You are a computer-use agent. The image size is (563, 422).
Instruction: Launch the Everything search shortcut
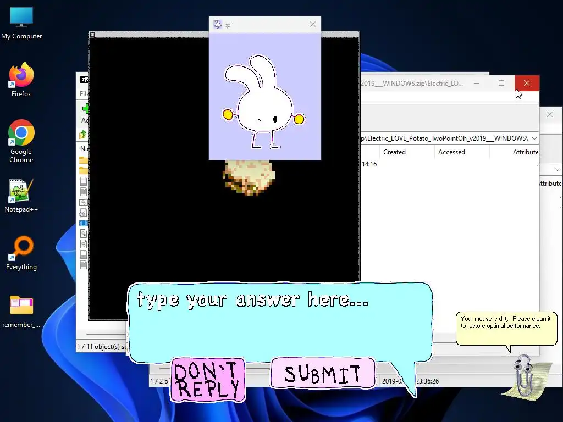click(x=21, y=253)
